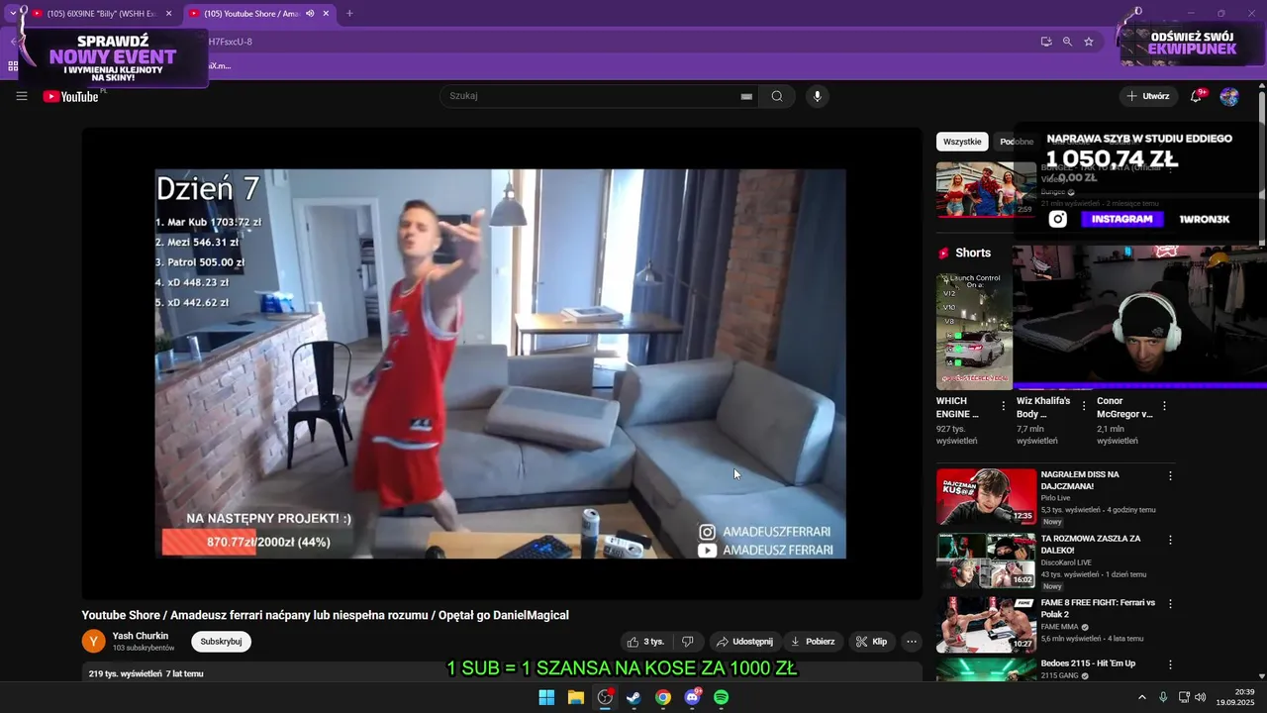This screenshot has height=713, width=1267.
Task: Open the Windows Start menu
Action: click(546, 697)
